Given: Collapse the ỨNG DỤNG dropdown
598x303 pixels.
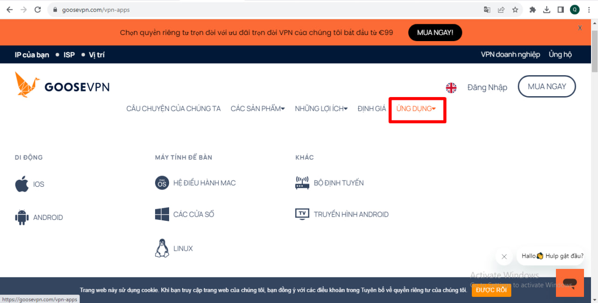Looking at the screenshot, I should pyautogui.click(x=415, y=108).
